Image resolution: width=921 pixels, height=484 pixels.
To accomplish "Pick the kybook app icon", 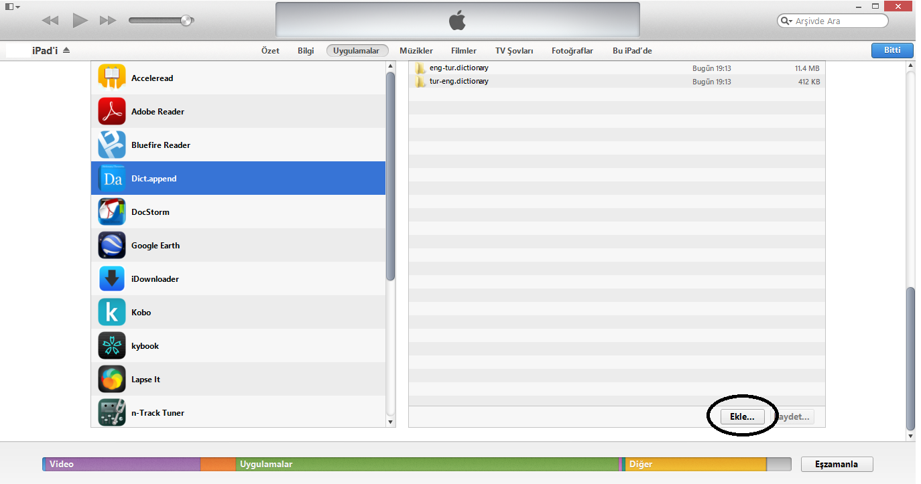I will (112, 345).
